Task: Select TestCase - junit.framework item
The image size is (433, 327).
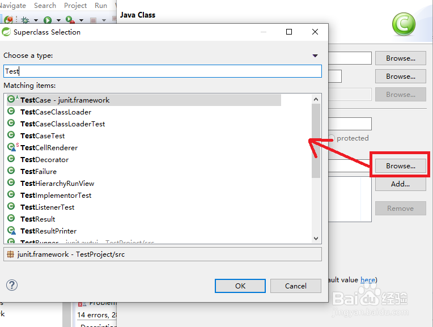Action: 144,100
